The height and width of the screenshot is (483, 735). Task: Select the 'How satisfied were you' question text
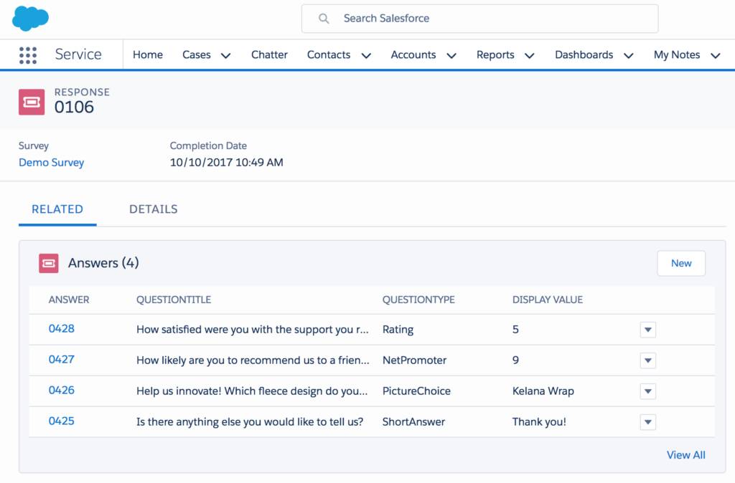[253, 330]
